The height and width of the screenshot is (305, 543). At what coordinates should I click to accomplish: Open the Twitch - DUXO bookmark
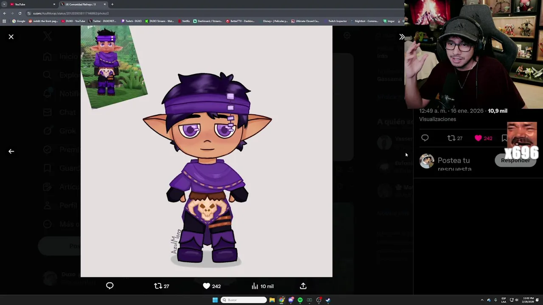tap(132, 21)
